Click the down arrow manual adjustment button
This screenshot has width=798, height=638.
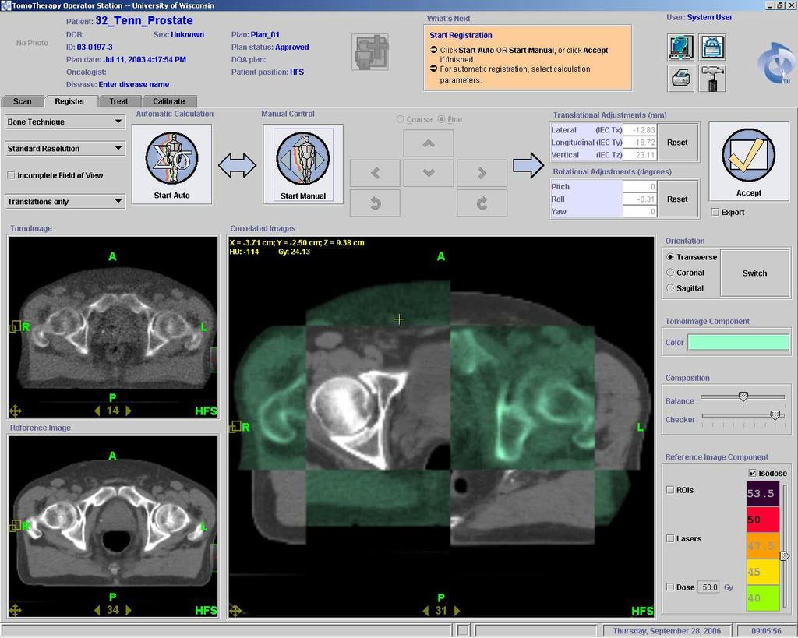click(x=428, y=173)
